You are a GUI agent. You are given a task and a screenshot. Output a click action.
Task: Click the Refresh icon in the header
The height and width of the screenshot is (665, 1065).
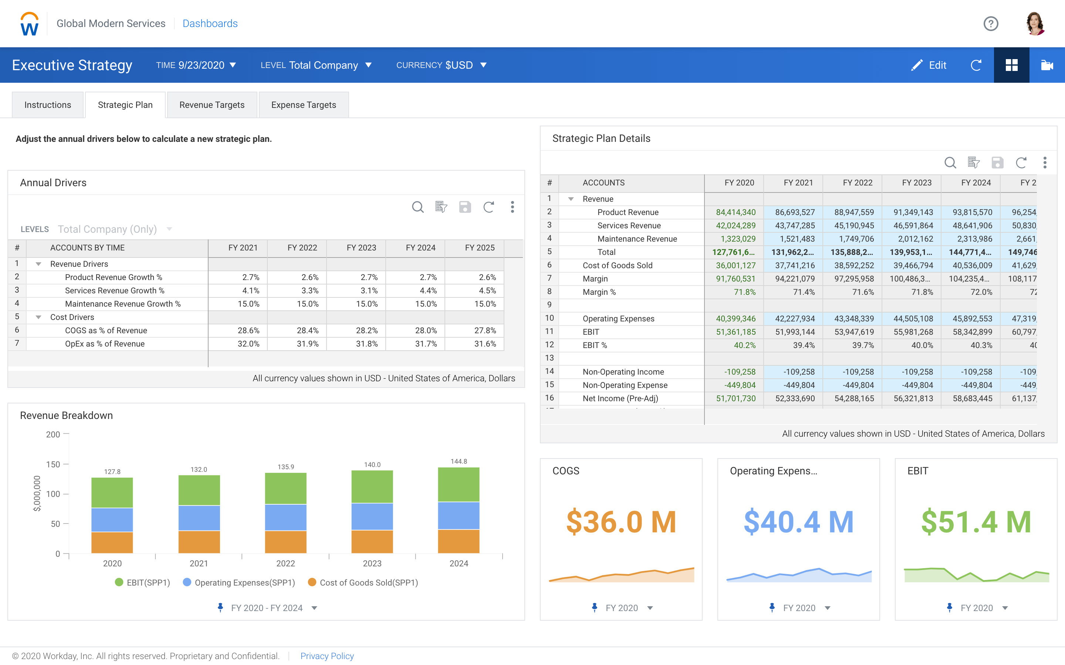pyautogui.click(x=974, y=64)
